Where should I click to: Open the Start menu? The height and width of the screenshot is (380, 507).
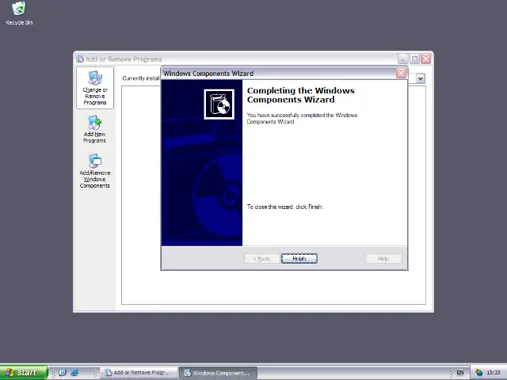(24, 373)
